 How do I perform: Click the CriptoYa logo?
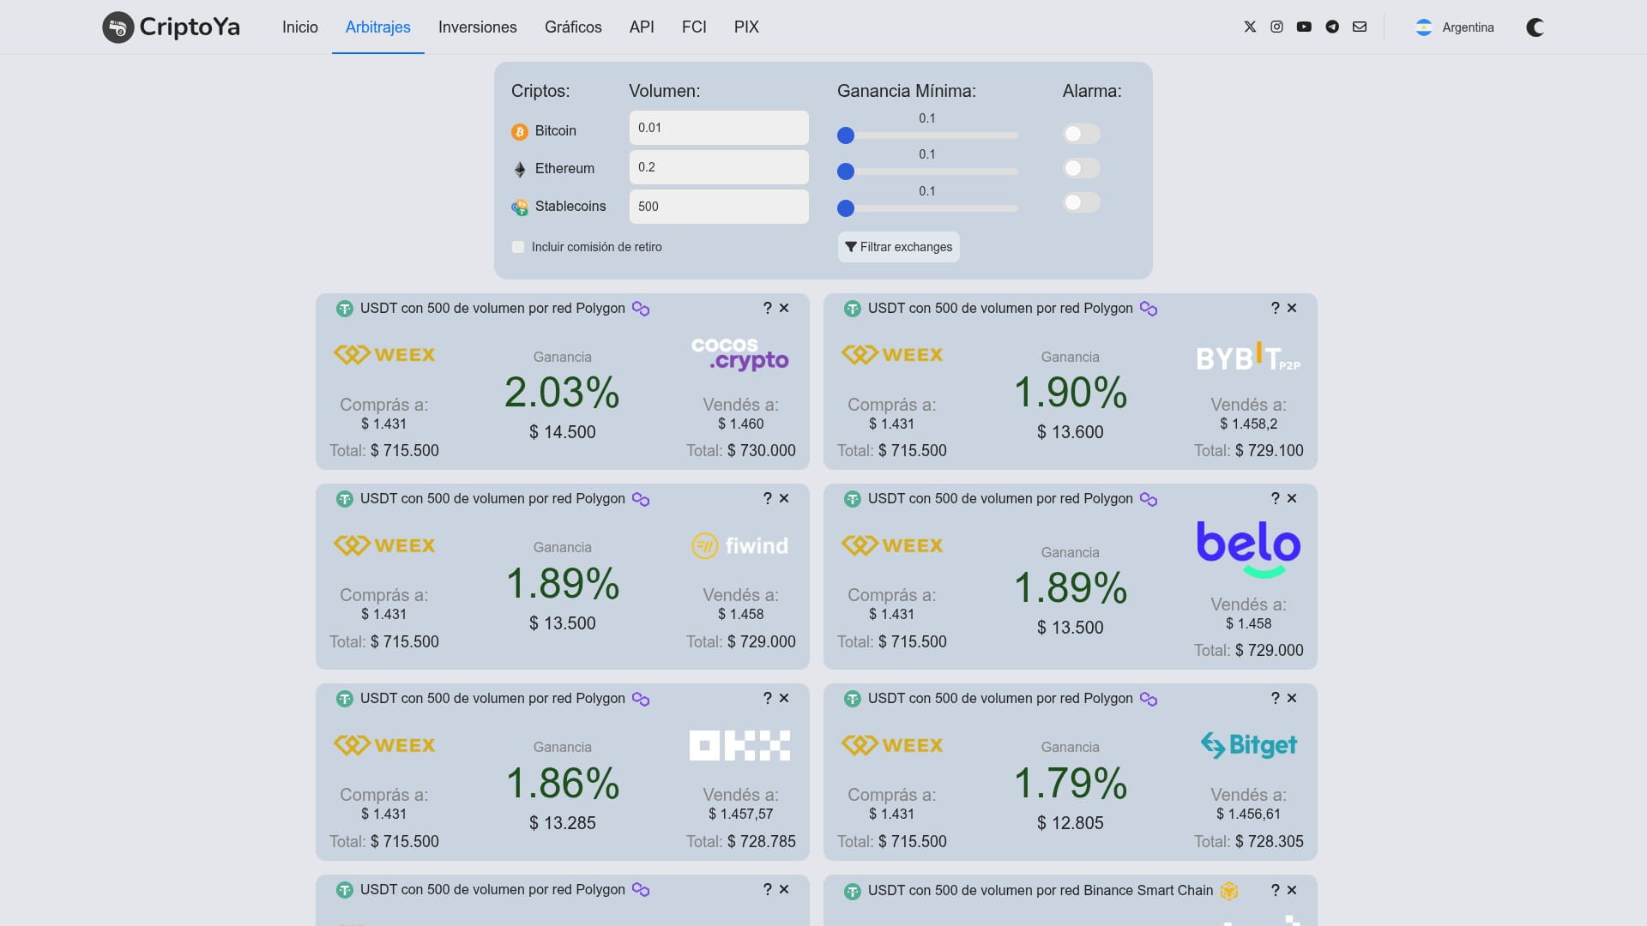coord(172,27)
